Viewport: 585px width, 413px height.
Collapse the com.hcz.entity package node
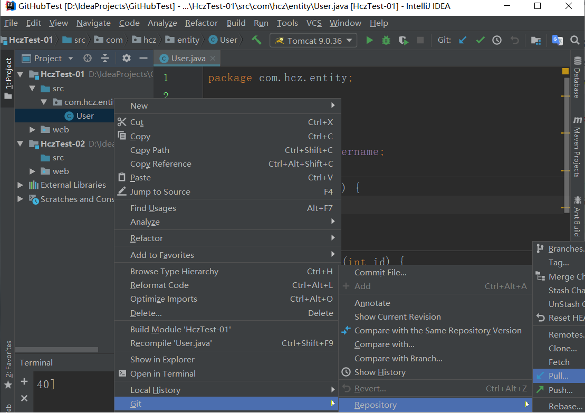(44, 102)
